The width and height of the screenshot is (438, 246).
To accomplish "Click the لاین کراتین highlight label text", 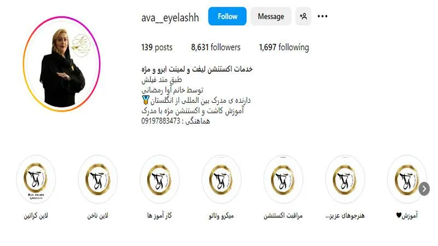I will coord(36,215).
